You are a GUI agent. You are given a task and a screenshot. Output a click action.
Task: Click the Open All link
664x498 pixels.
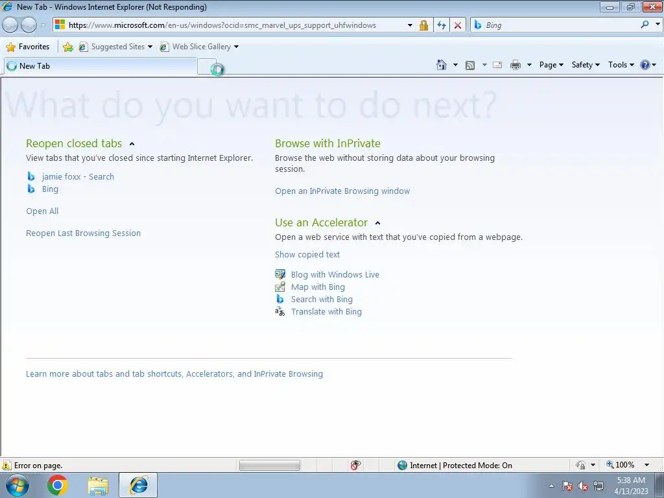tap(42, 211)
